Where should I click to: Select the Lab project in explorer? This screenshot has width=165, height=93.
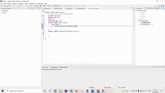click(5, 13)
